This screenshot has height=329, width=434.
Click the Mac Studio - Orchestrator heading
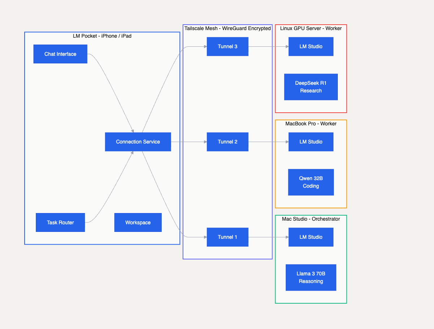pyautogui.click(x=311, y=219)
